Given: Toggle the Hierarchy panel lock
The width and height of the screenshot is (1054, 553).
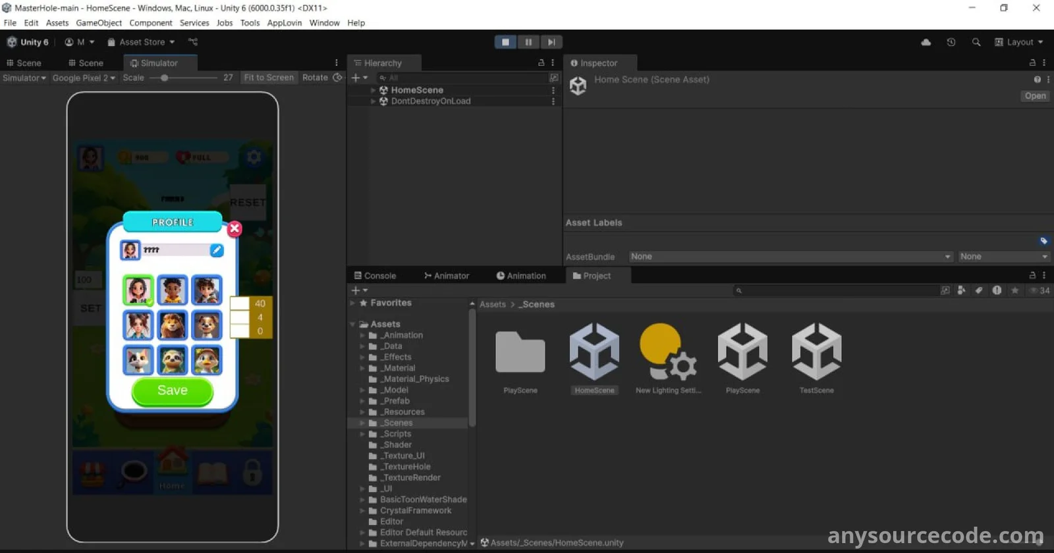Looking at the screenshot, I should pos(541,63).
